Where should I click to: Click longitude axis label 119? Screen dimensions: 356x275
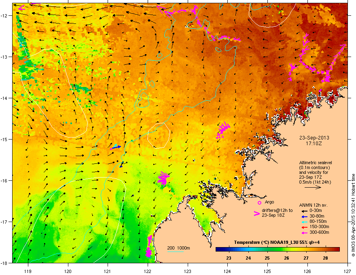(28, 271)
